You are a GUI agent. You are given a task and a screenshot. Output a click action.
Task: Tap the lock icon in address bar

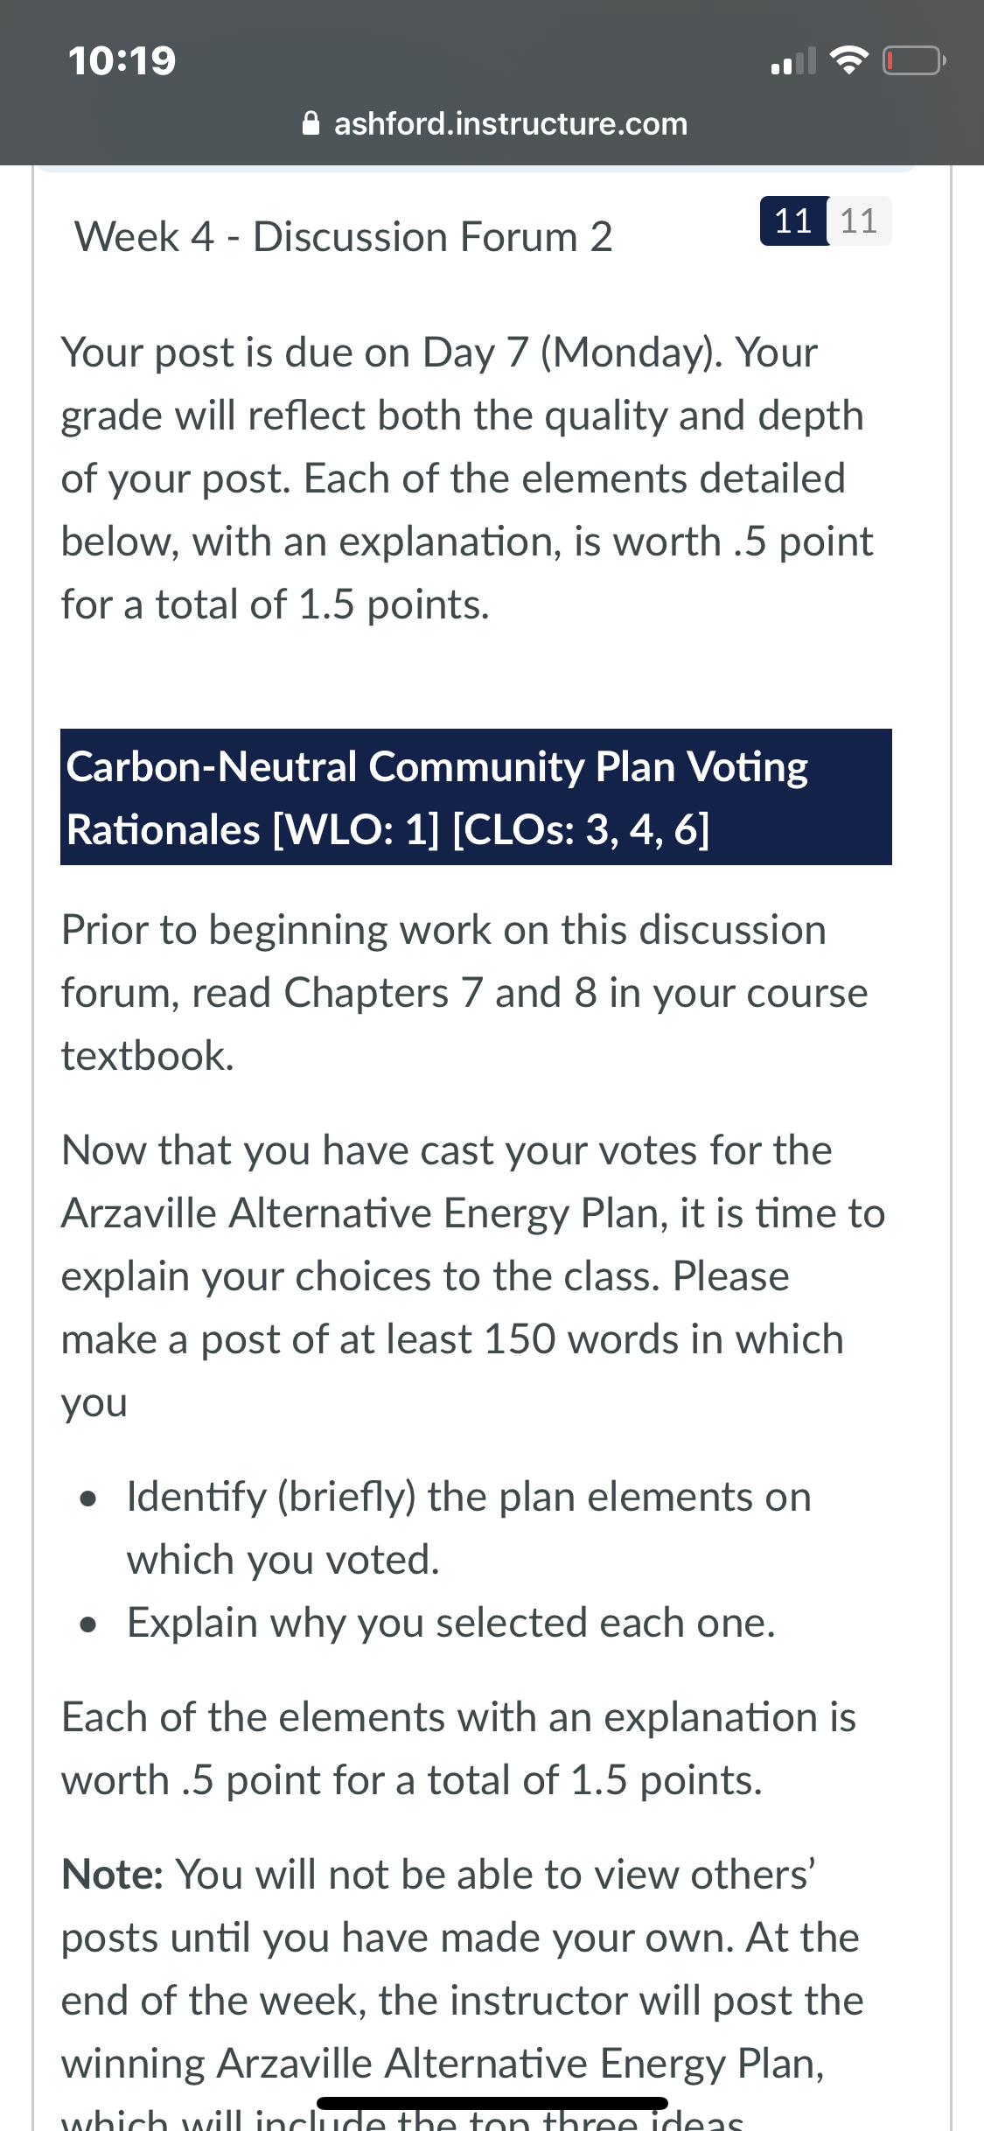coord(311,123)
